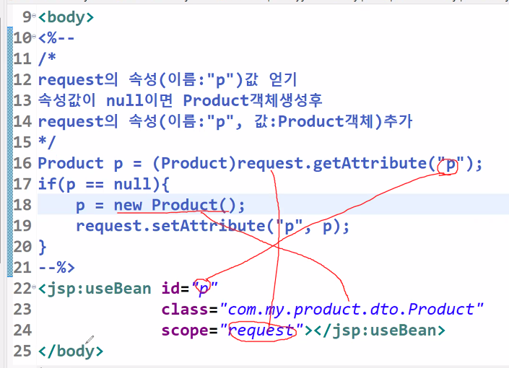Click the closing </body> tag text
This screenshot has width=509, height=368.
click(71, 351)
